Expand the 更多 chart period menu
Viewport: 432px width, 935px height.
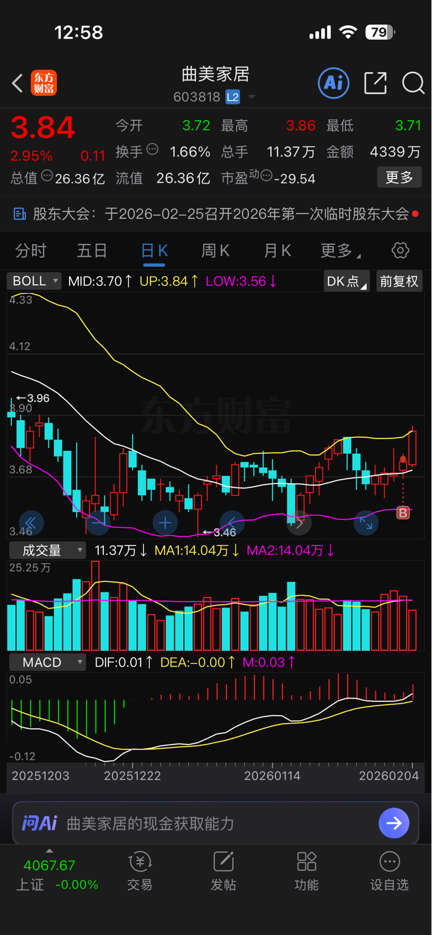point(340,250)
